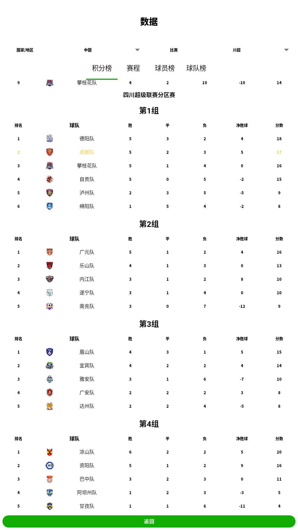
Task: Click the Meishan team (眉山队) crest
Action: pyautogui.click(x=50, y=352)
